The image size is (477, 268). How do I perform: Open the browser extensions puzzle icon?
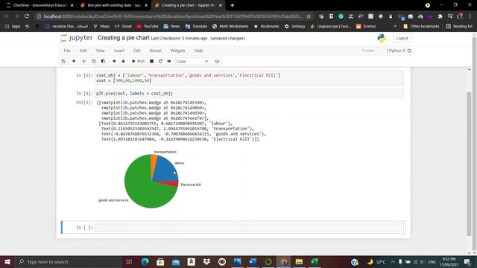point(440,16)
